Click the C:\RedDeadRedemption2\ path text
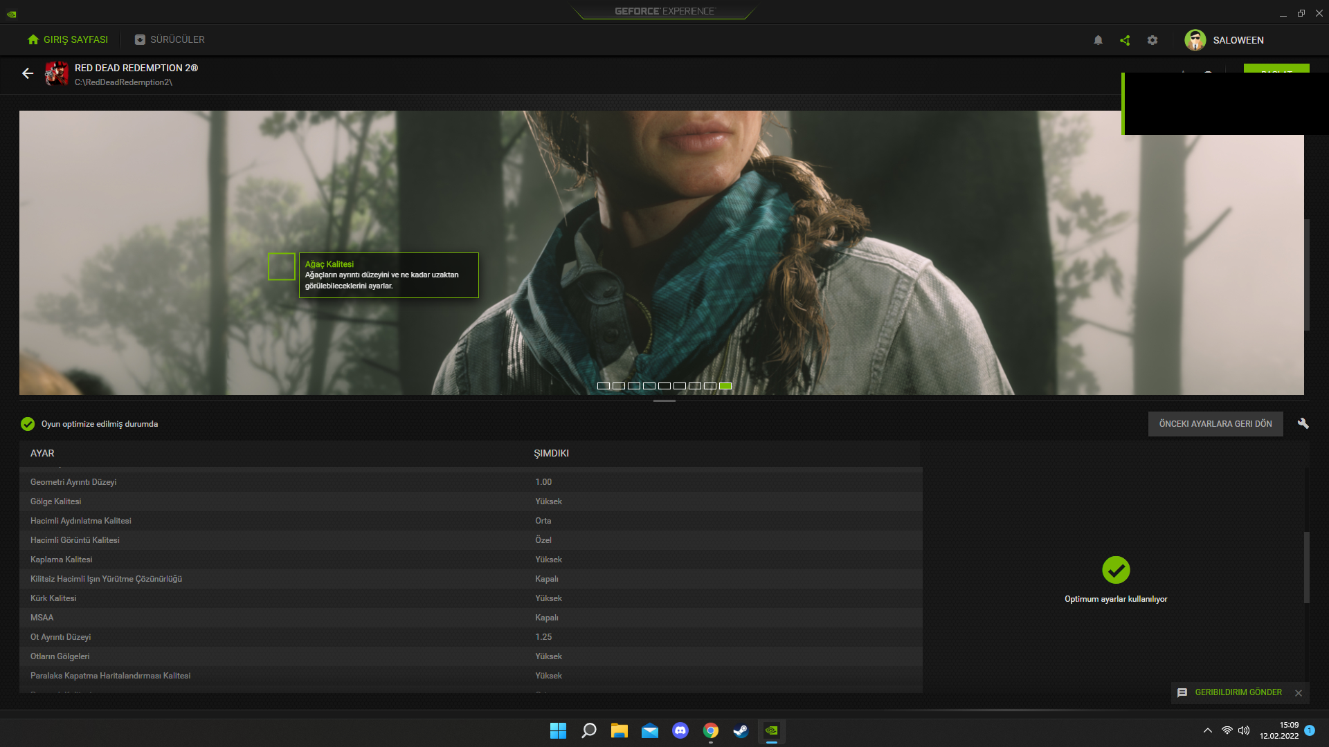Screen dimensions: 1329x747 coord(123,82)
